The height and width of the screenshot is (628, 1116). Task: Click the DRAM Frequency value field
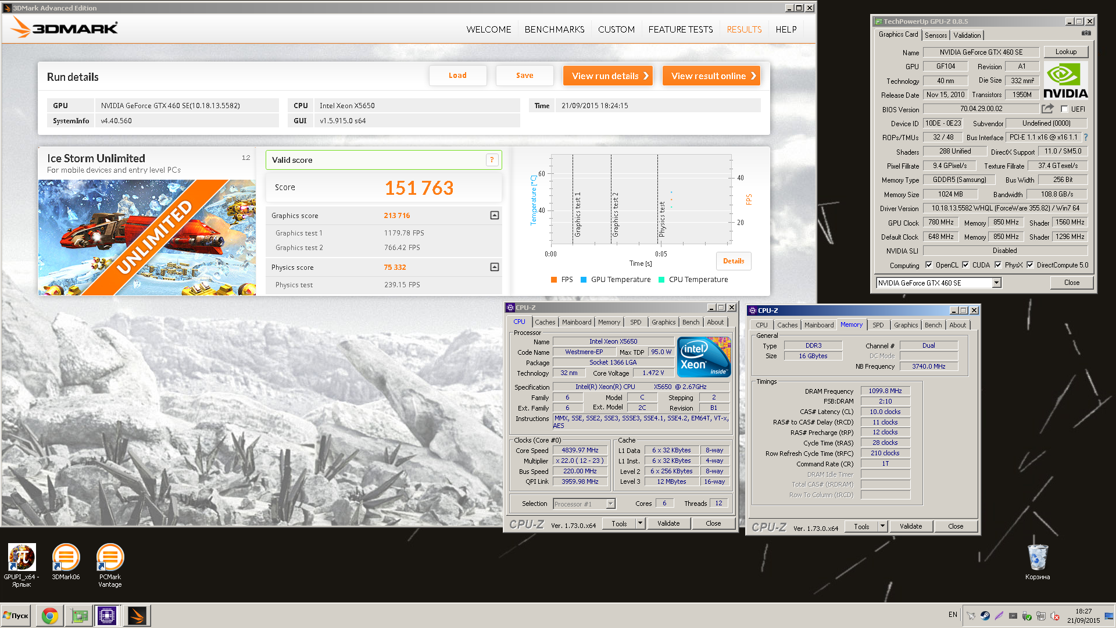(885, 391)
